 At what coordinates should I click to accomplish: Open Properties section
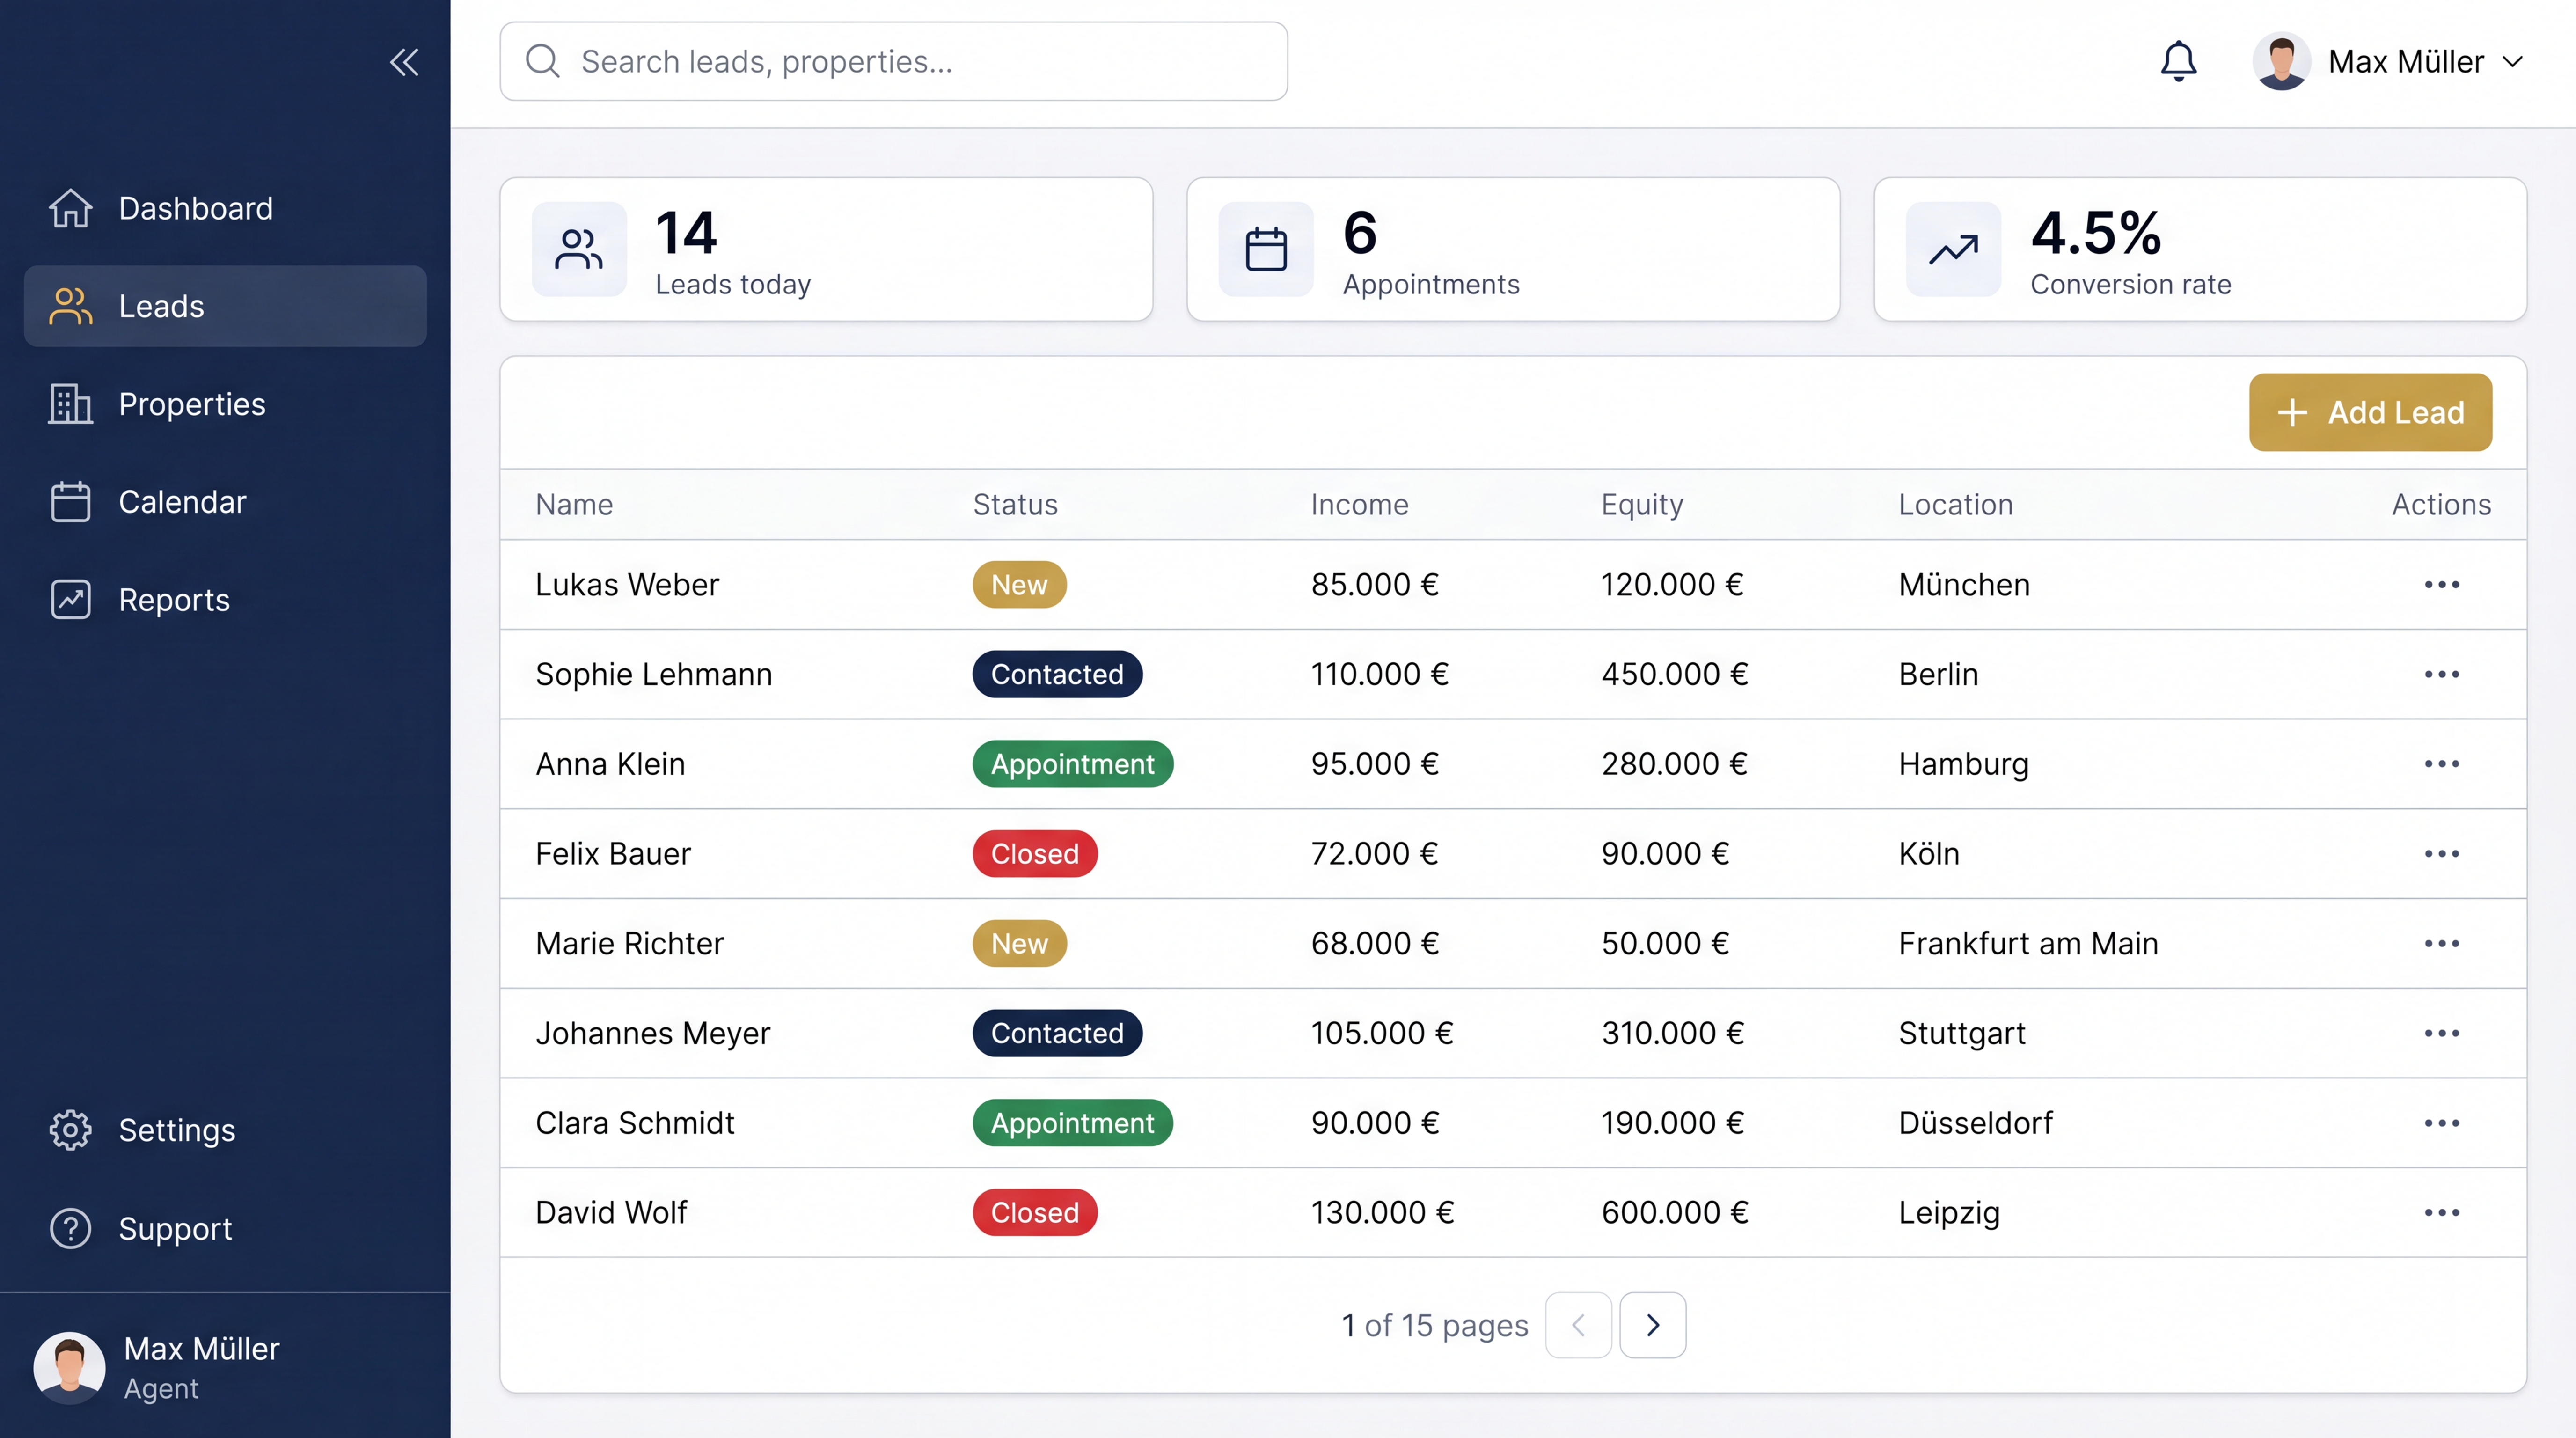pos(225,404)
